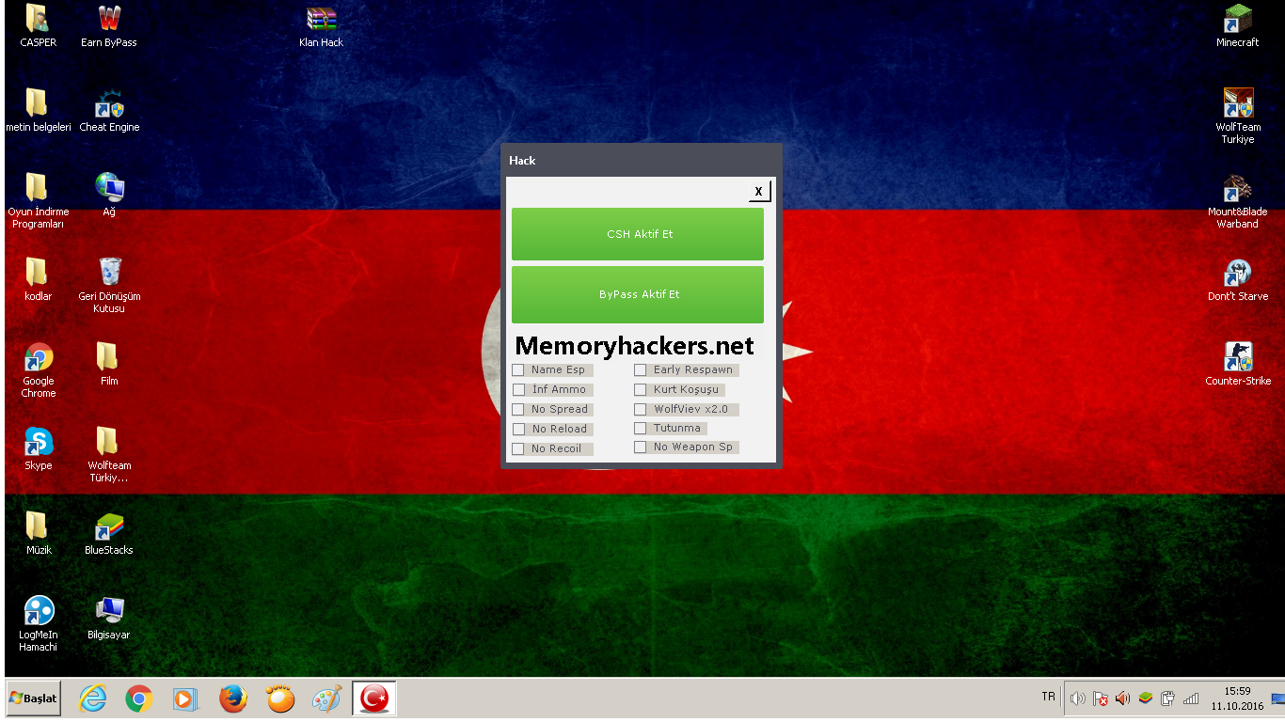The width and height of the screenshot is (1285, 722).
Task: Launch GOM Player from the taskbar
Action: coord(280,698)
